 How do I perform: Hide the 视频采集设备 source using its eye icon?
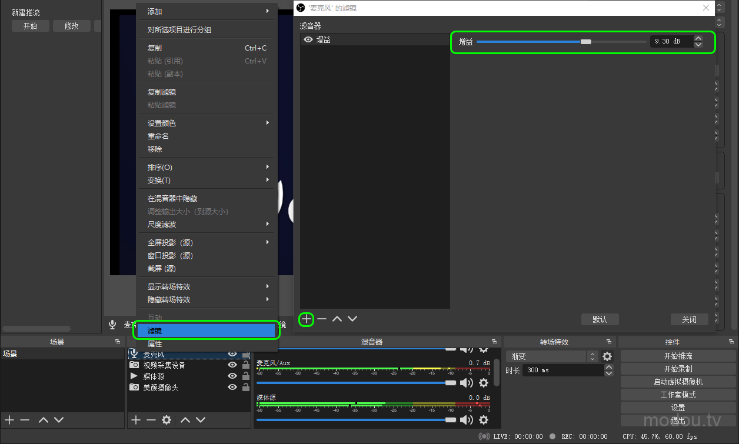(232, 365)
